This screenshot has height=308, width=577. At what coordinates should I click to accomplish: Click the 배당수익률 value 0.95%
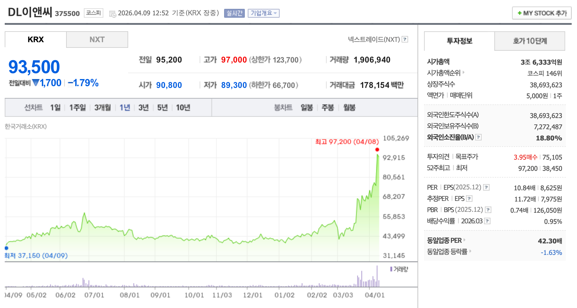tap(553, 222)
